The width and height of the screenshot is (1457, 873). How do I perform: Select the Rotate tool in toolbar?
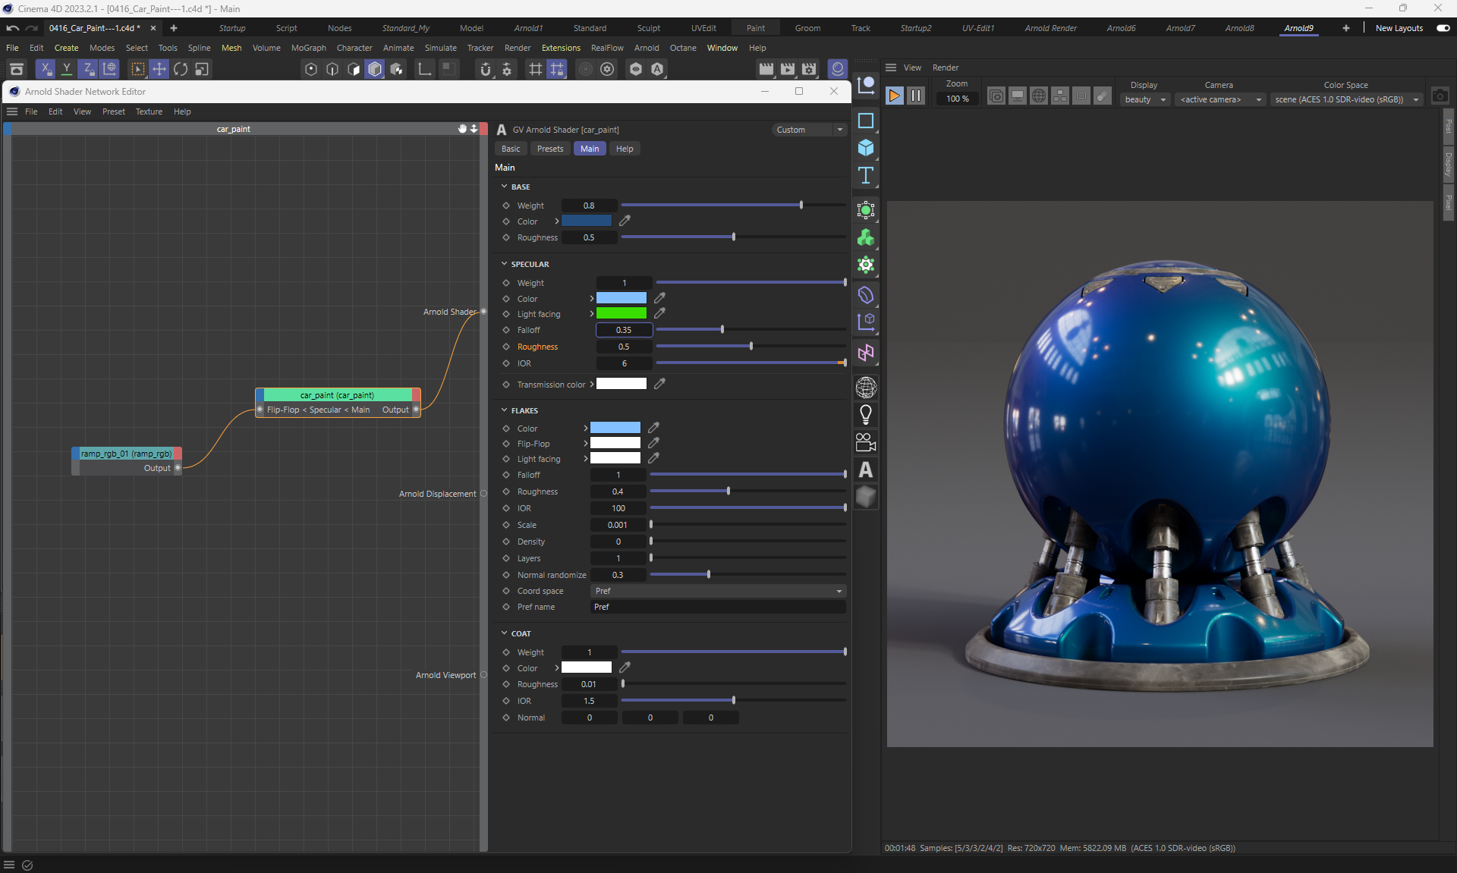click(x=180, y=69)
